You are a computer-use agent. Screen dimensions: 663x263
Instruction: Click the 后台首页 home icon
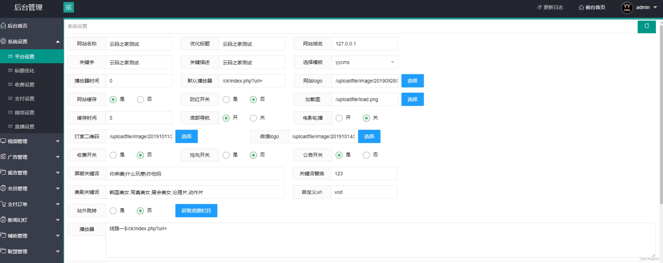3,25
